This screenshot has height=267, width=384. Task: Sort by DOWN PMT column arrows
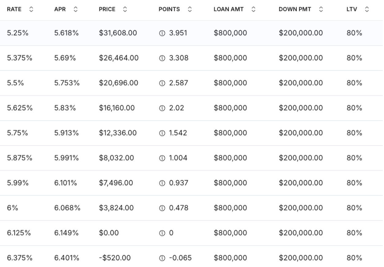click(321, 9)
